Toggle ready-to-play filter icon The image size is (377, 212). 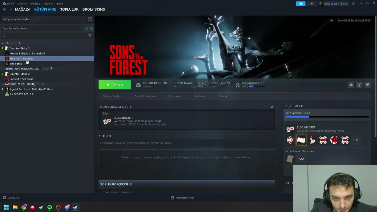pos(92,28)
